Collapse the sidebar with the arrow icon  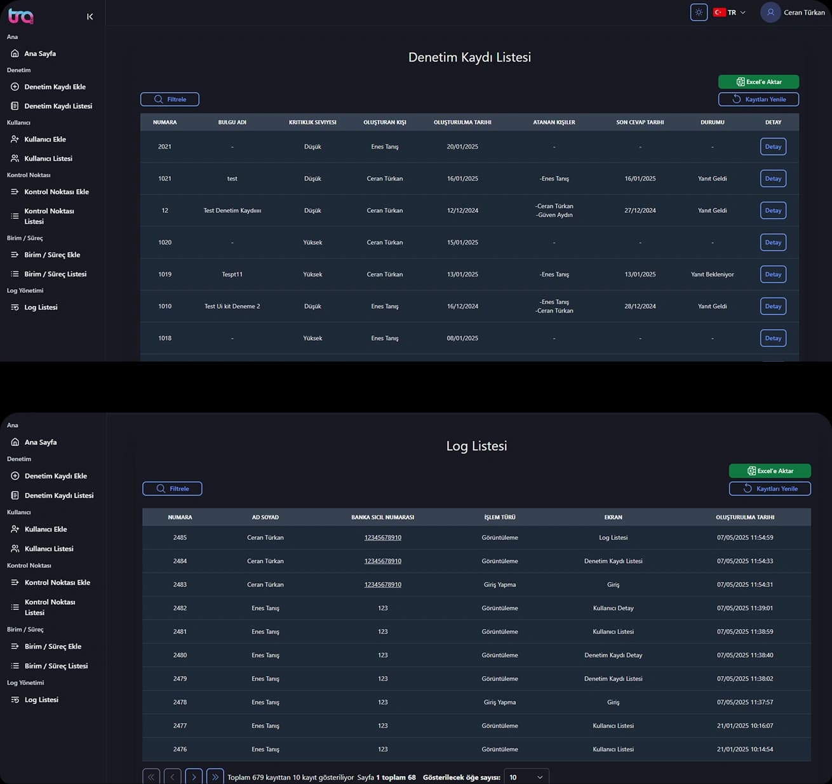pyautogui.click(x=90, y=17)
